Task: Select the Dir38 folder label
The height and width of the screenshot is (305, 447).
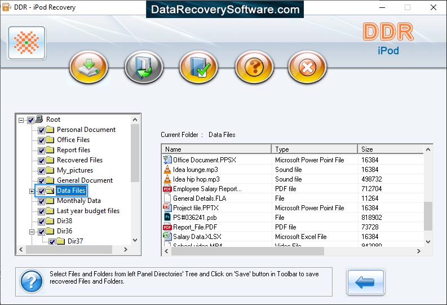Action: point(65,221)
